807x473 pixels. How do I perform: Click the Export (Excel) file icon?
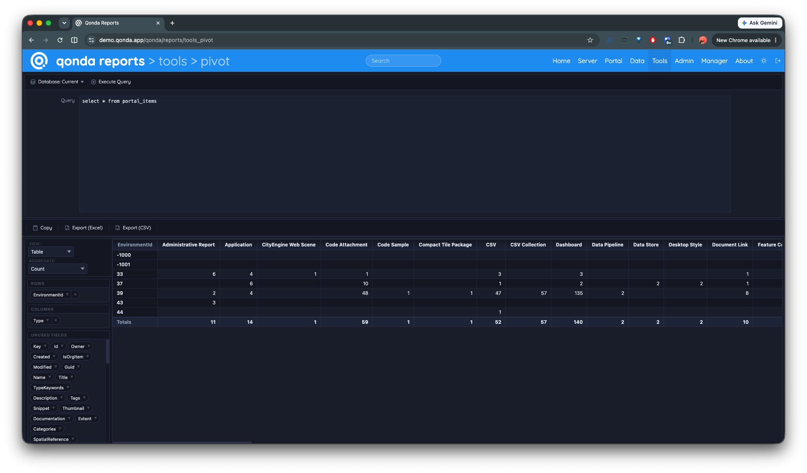(67, 228)
